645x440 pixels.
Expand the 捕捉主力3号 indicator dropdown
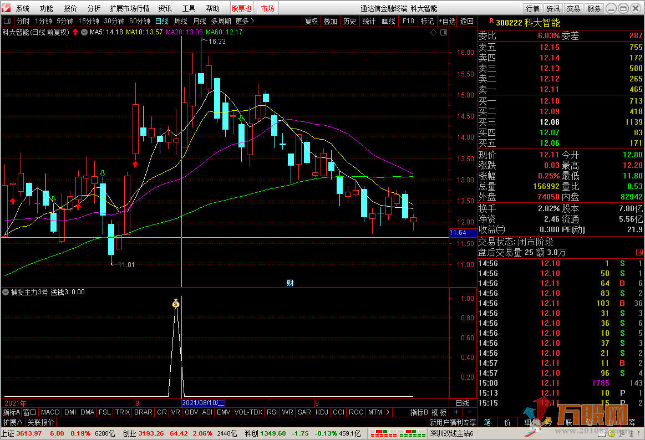point(6,292)
